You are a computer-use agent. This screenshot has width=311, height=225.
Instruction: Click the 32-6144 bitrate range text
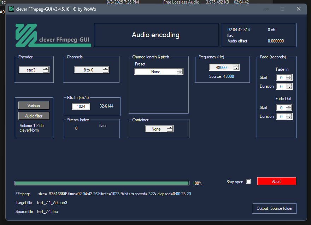point(106,106)
